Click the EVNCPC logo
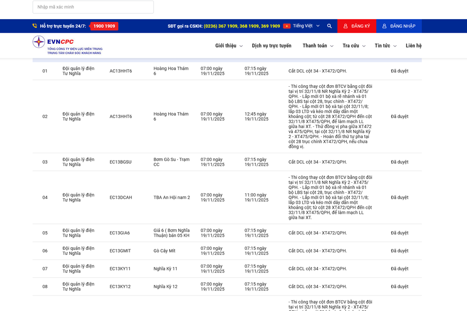Viewport: 467px width, 311px height. click(67, 45)
